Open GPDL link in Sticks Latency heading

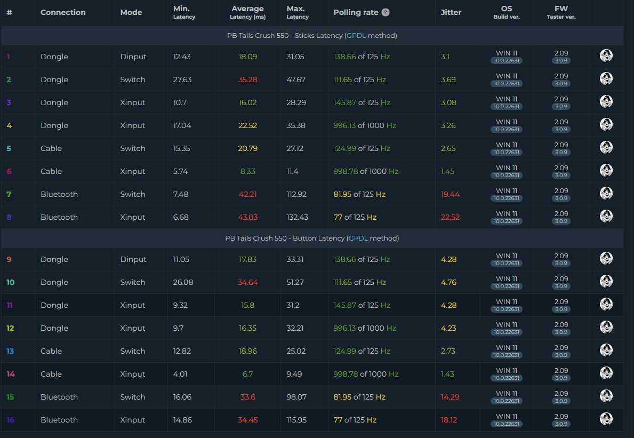356,36
